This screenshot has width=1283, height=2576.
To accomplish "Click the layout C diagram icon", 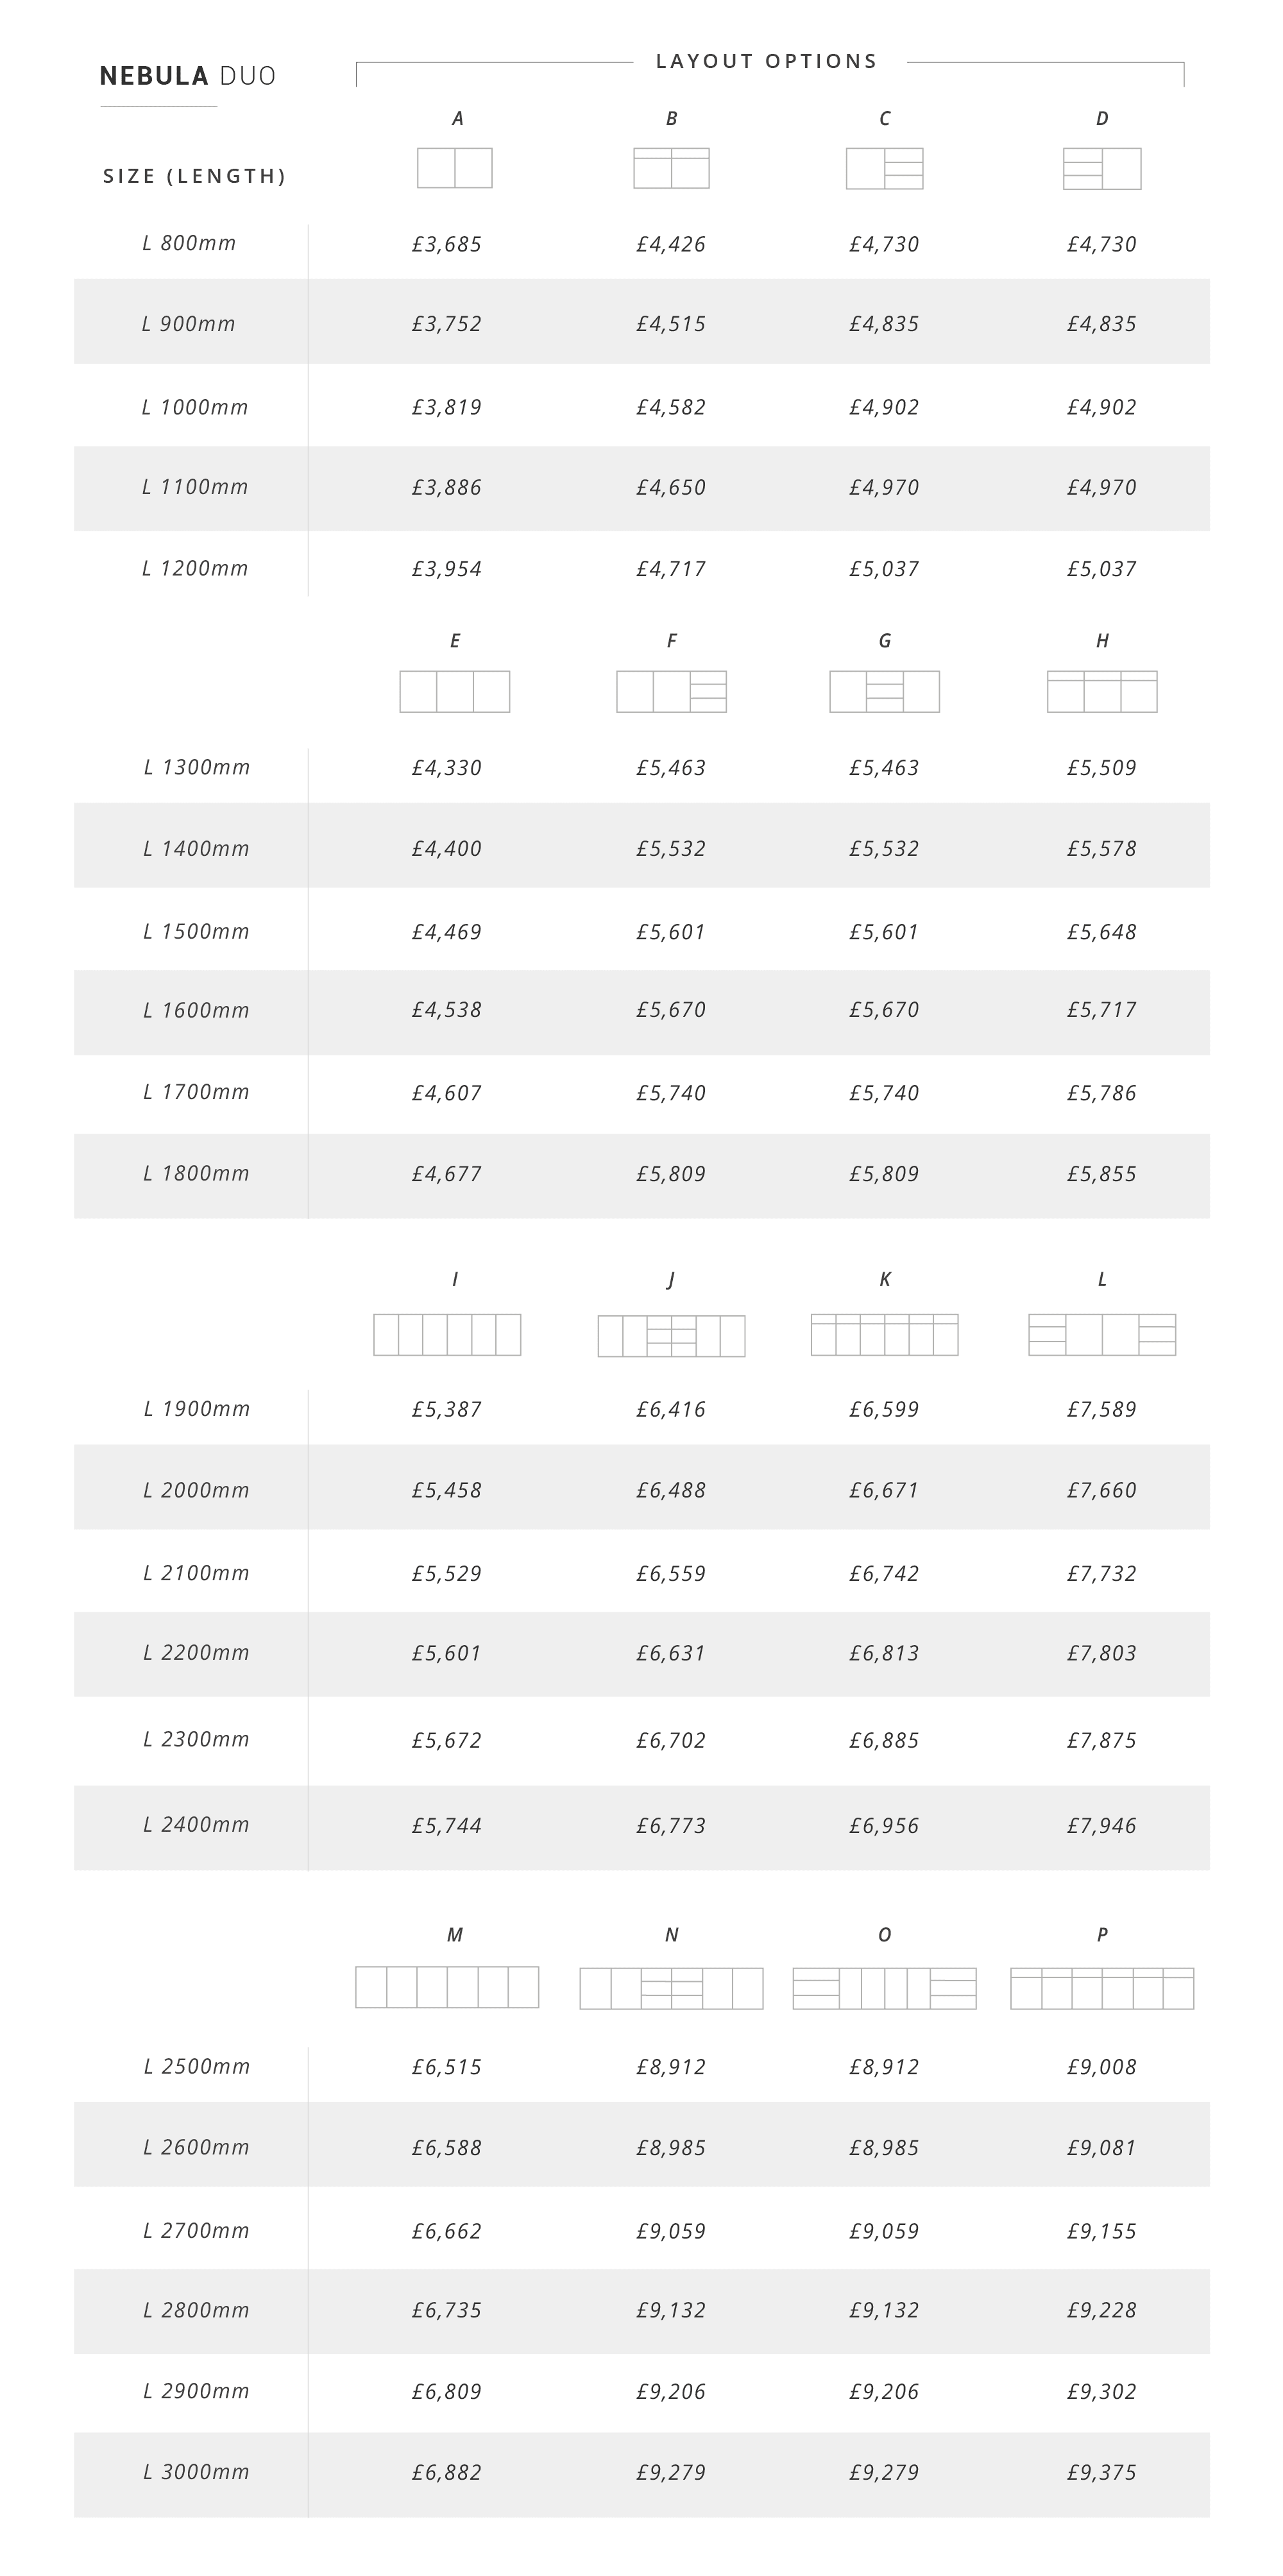I will (x=884, y=168).
